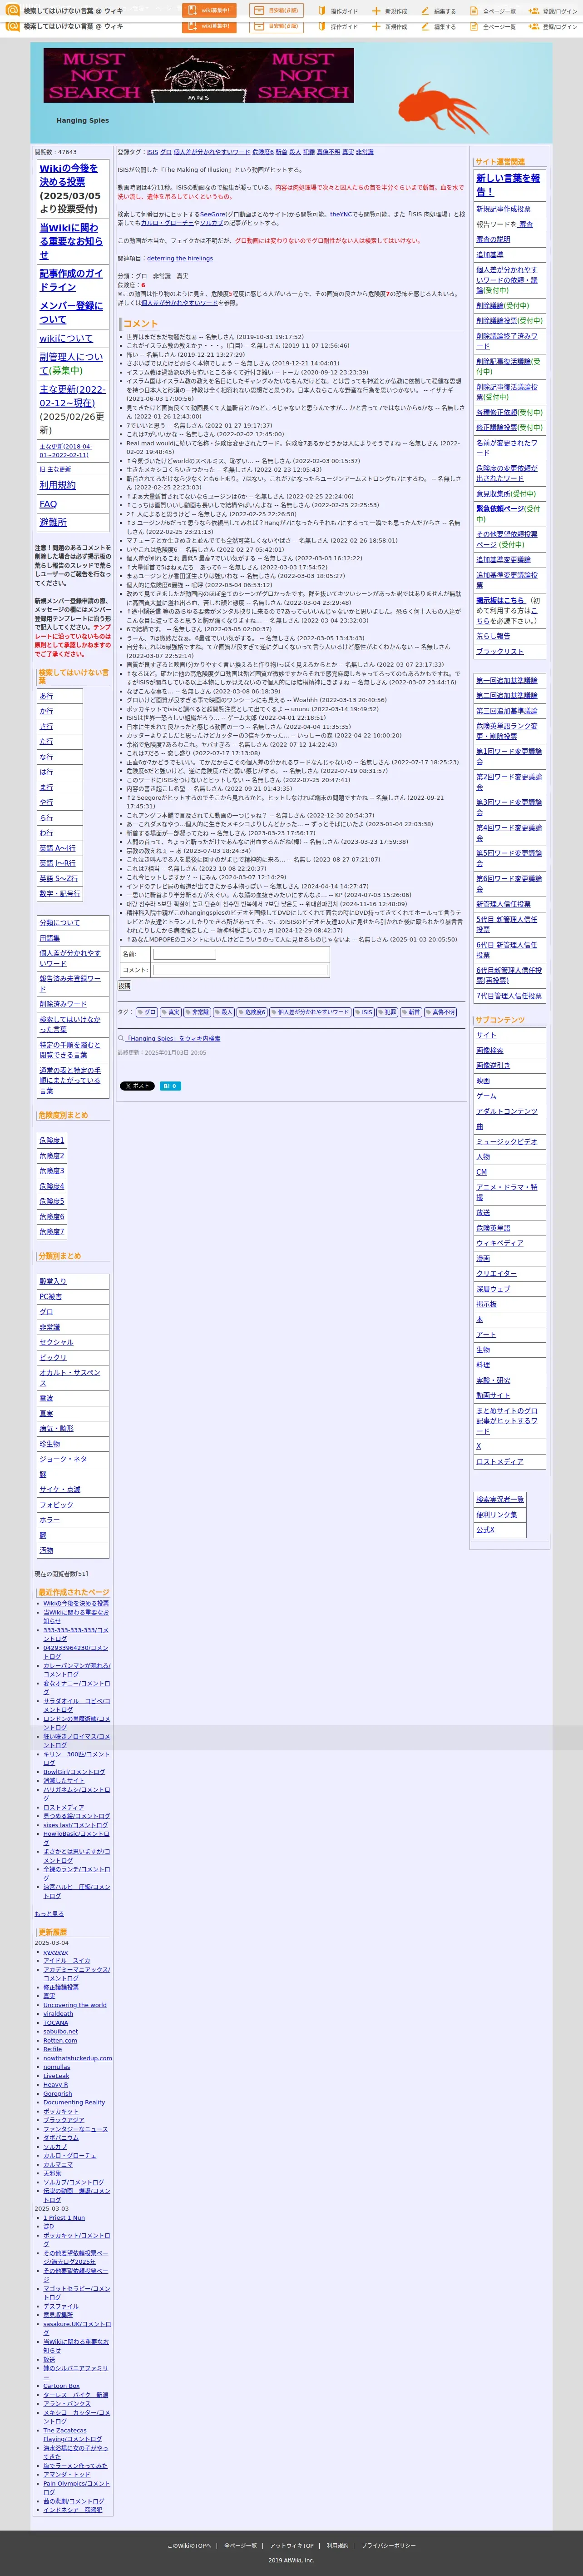Open 削除済みワード list

63,1004
